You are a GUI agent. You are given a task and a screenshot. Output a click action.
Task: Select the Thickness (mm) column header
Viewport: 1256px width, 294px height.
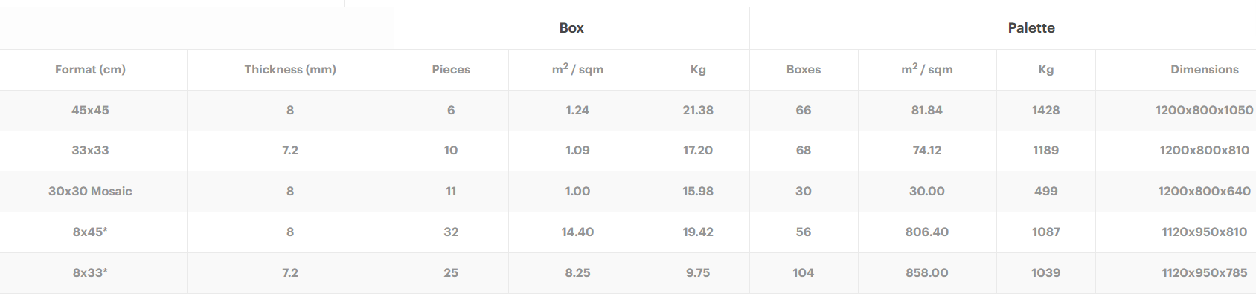coord(290,70)
